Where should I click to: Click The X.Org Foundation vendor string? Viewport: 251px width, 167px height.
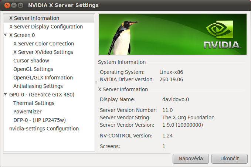188,117
